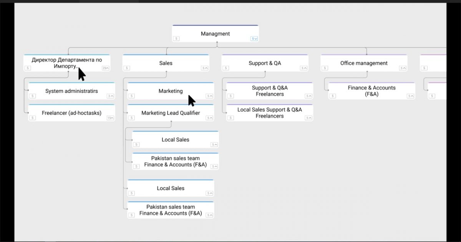Toggle the 3 expander on System administratirs
The width and height of the screenshot is (461, 242).
coord(111,96)
